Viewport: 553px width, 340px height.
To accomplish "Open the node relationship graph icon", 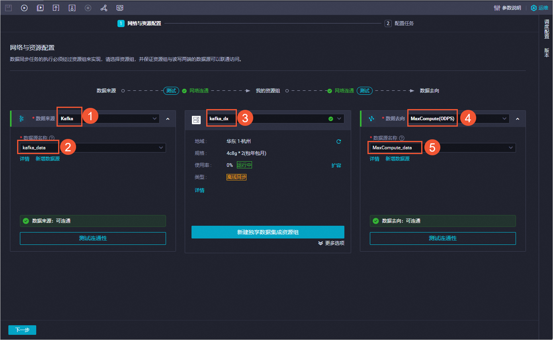I will click(104, 8).
